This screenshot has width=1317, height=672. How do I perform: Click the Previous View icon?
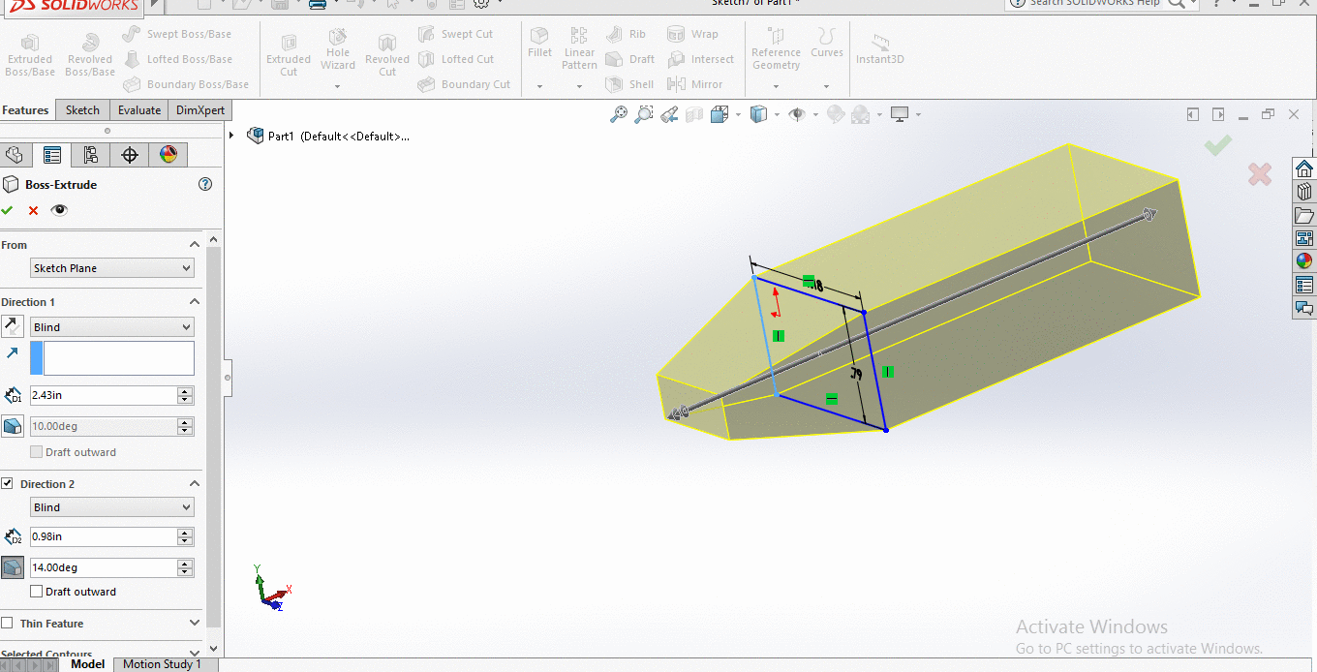(669, 114)
